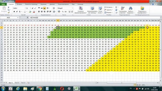Select column header AG
The height and width of the screenshot is (91, 162).
point(58,21)
